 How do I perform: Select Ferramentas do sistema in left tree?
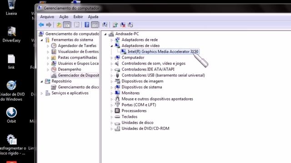click(72, 40)
